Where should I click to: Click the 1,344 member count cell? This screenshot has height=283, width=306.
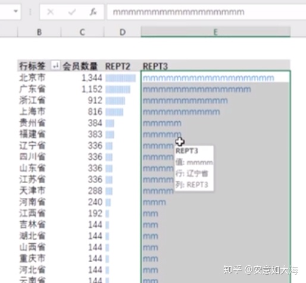[x=92, y=78]
